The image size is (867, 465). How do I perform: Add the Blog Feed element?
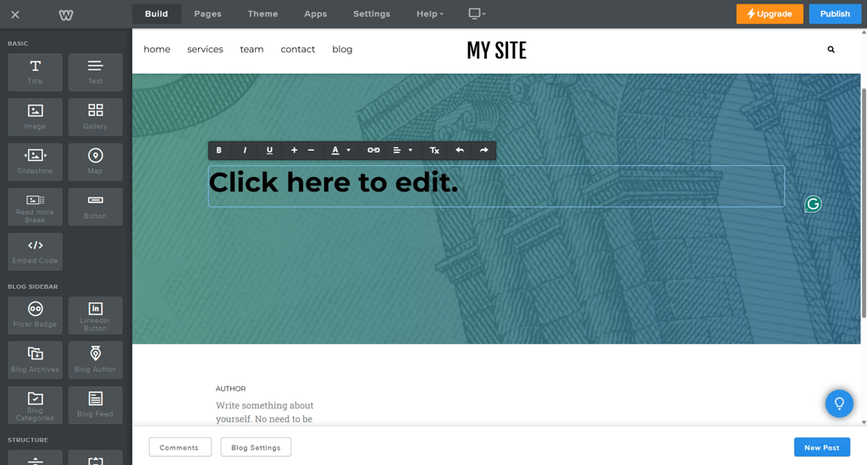coord(95,405)
